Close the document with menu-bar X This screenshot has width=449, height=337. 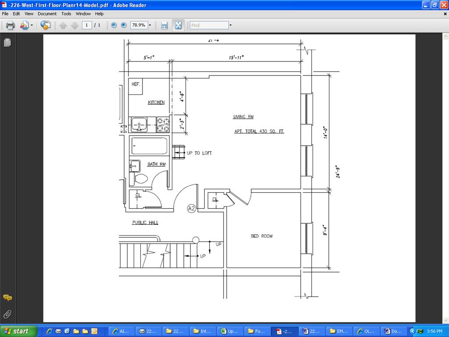pos(445,14)
